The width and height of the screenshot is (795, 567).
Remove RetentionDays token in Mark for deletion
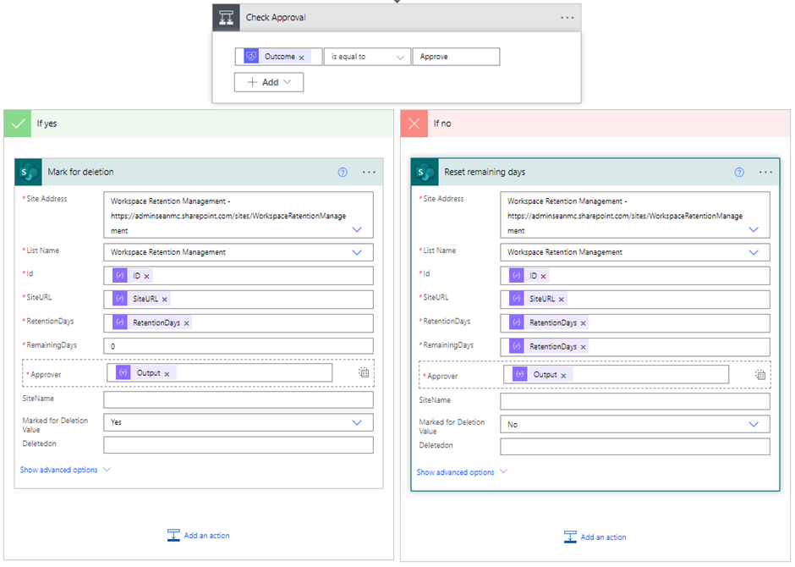[187, 323]
